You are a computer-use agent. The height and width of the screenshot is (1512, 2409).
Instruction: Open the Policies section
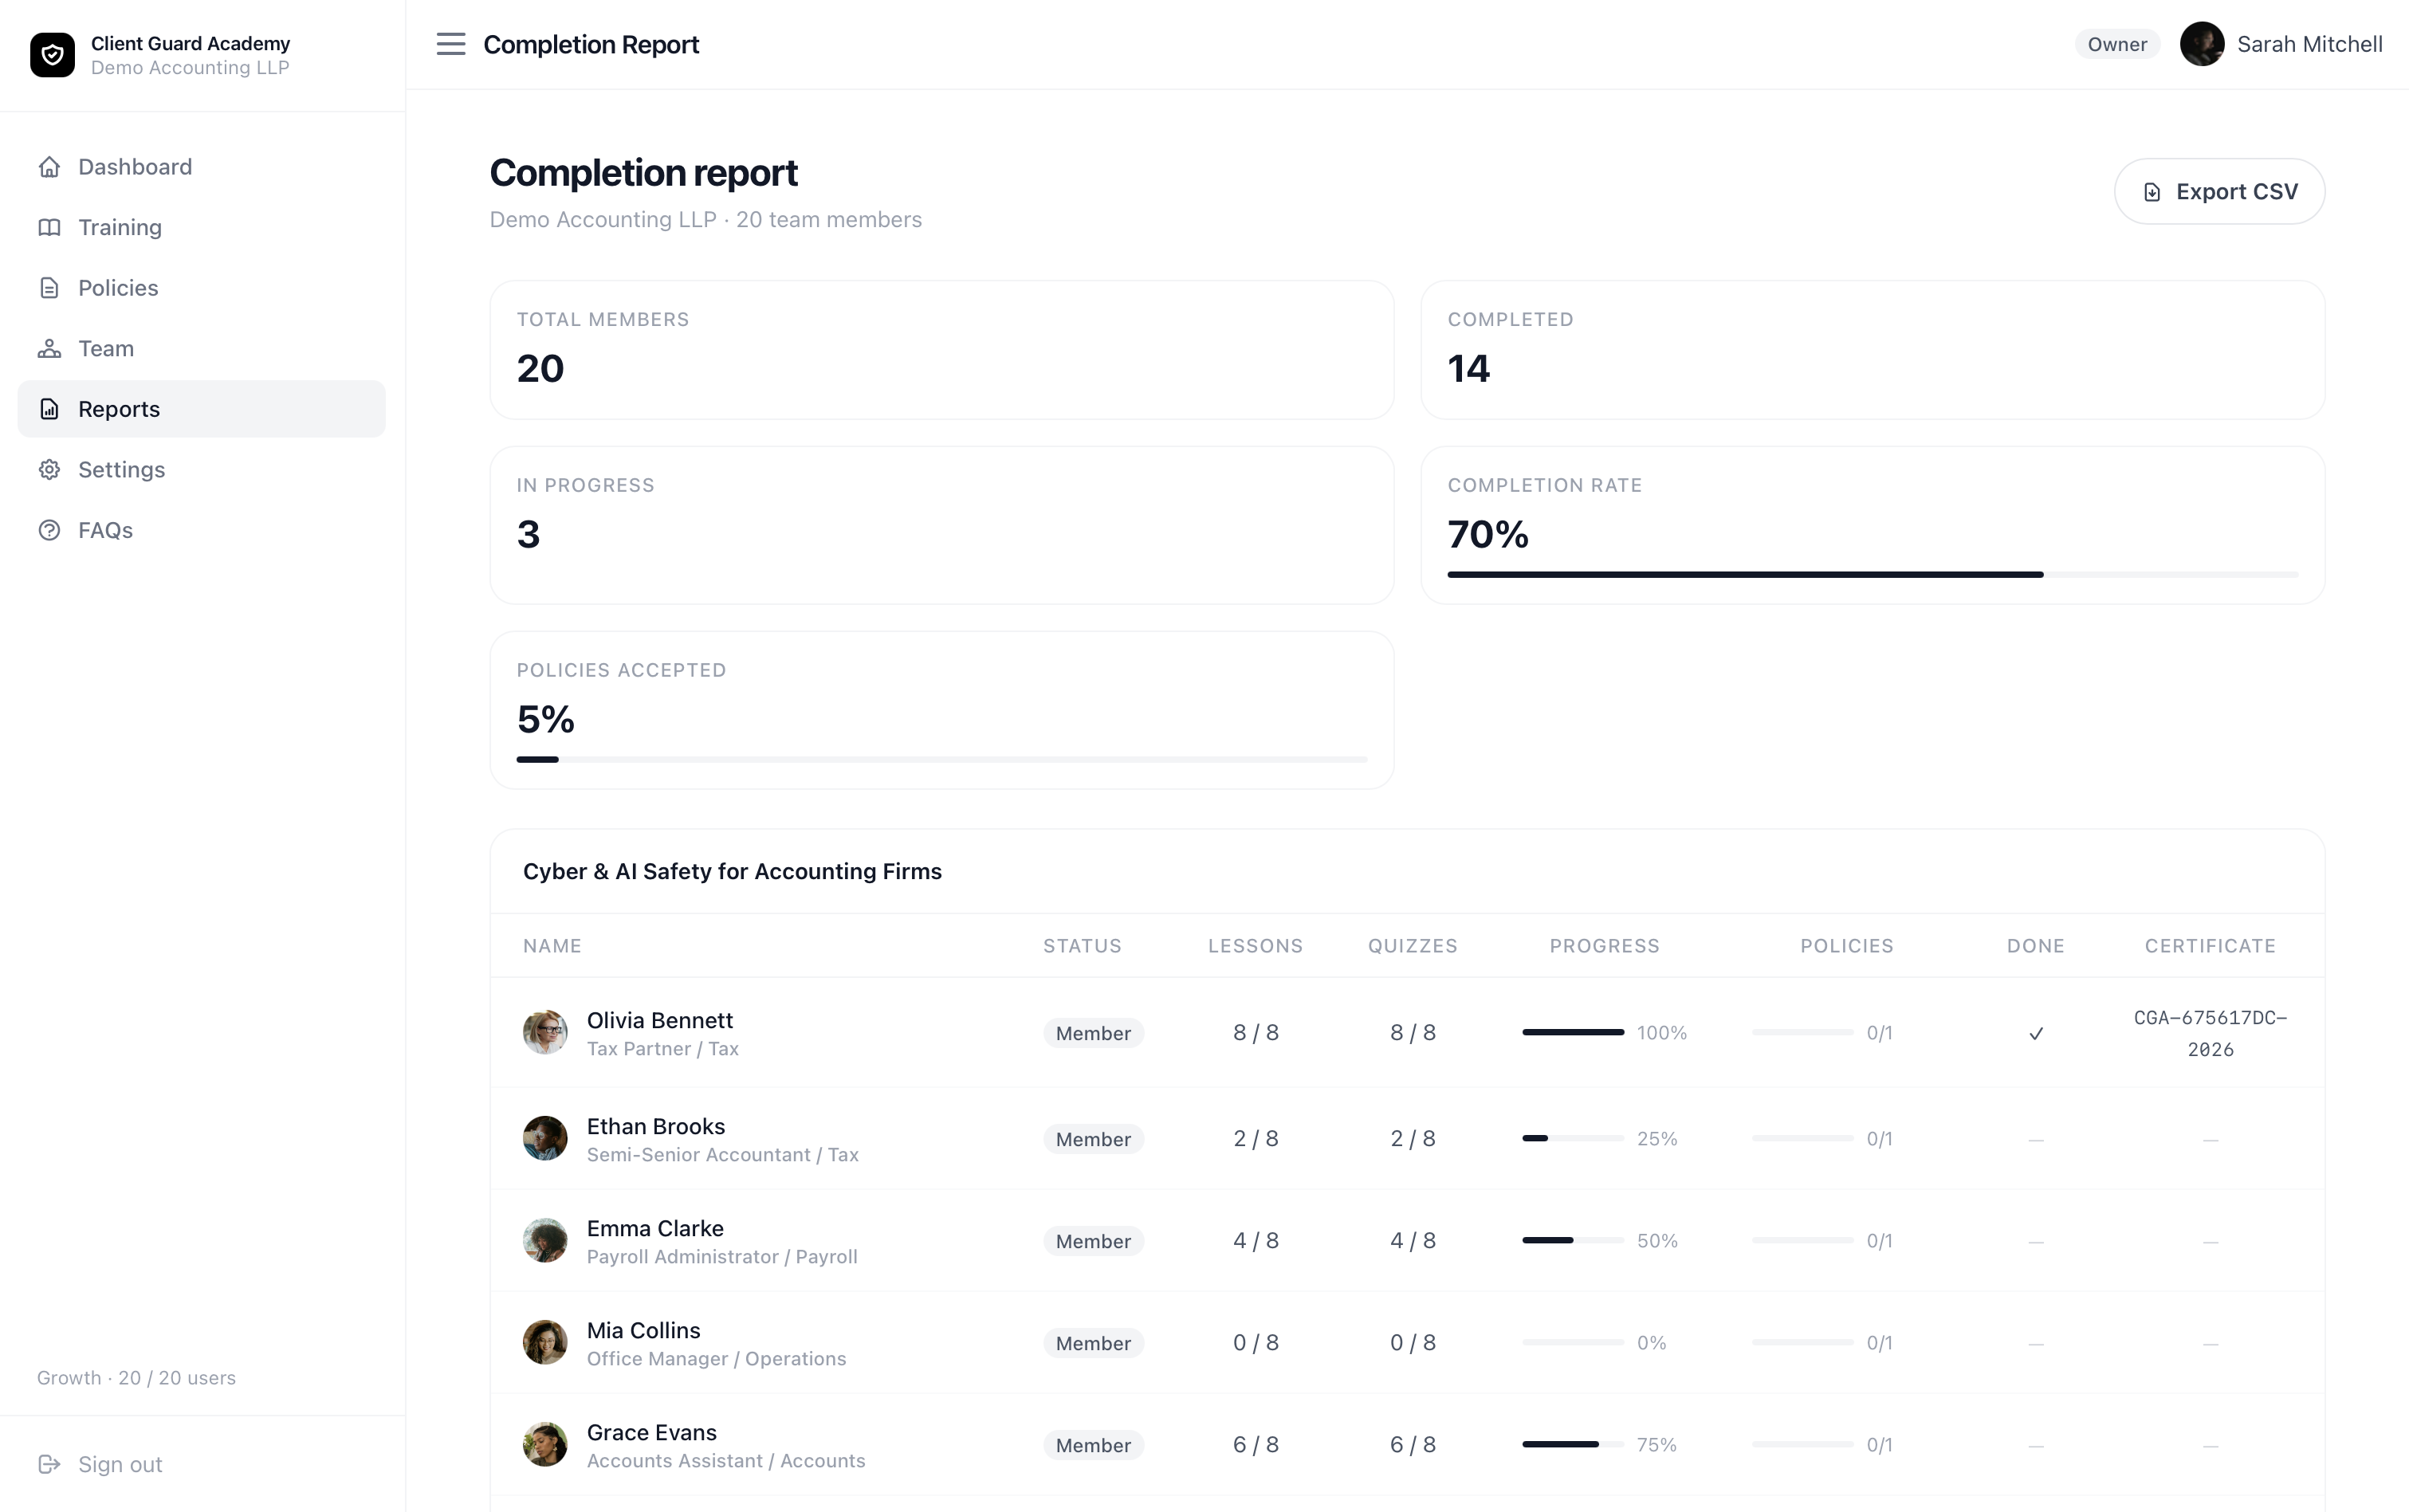(201, 288)
